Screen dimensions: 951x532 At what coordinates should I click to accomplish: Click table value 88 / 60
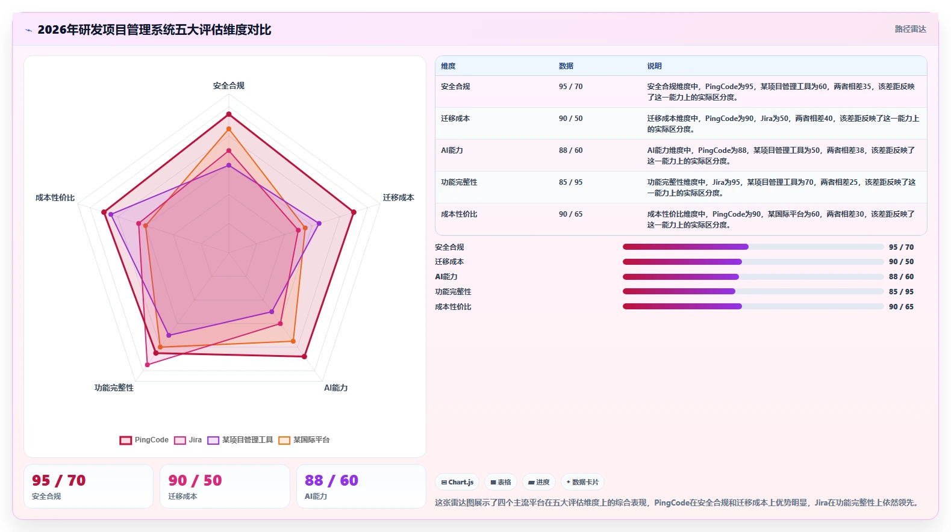570,150
